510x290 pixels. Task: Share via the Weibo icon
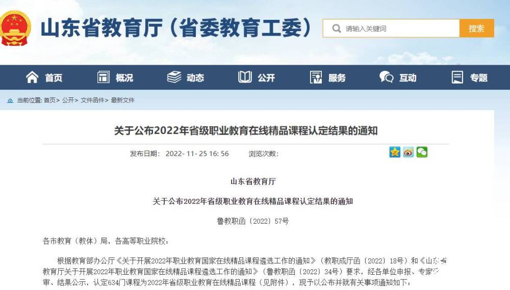[x=409, y=152]
